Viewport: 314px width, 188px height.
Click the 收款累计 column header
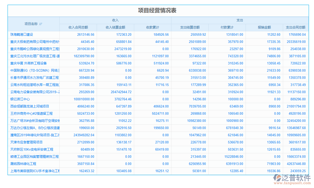tap(153, 27)
